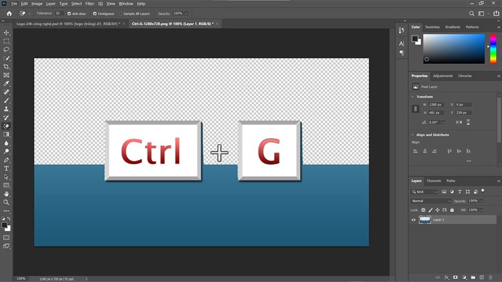This screenshot has height=282, width=502.
Task: Add a layer mask
Action: click(456, 278)
